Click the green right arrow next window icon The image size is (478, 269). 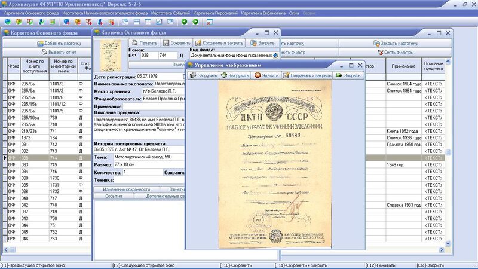click(x=195, y=22)
